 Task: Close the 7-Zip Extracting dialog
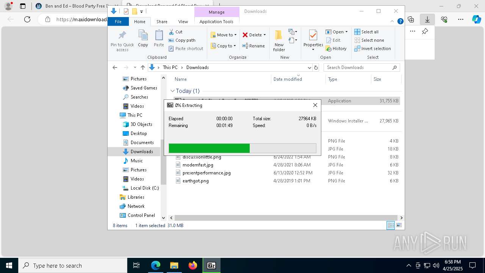point(315,105)
